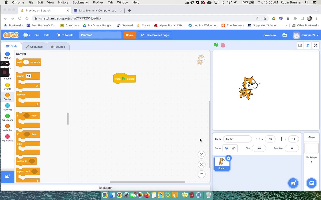
Task: Click the when flag clicked block
Action: 125,78
